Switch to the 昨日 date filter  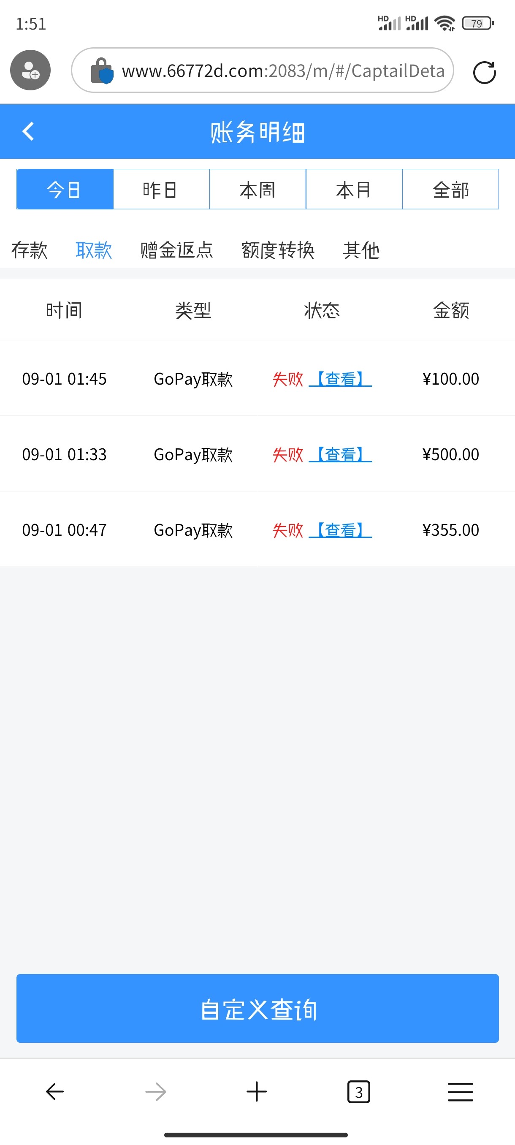click(x=161, y=189)
